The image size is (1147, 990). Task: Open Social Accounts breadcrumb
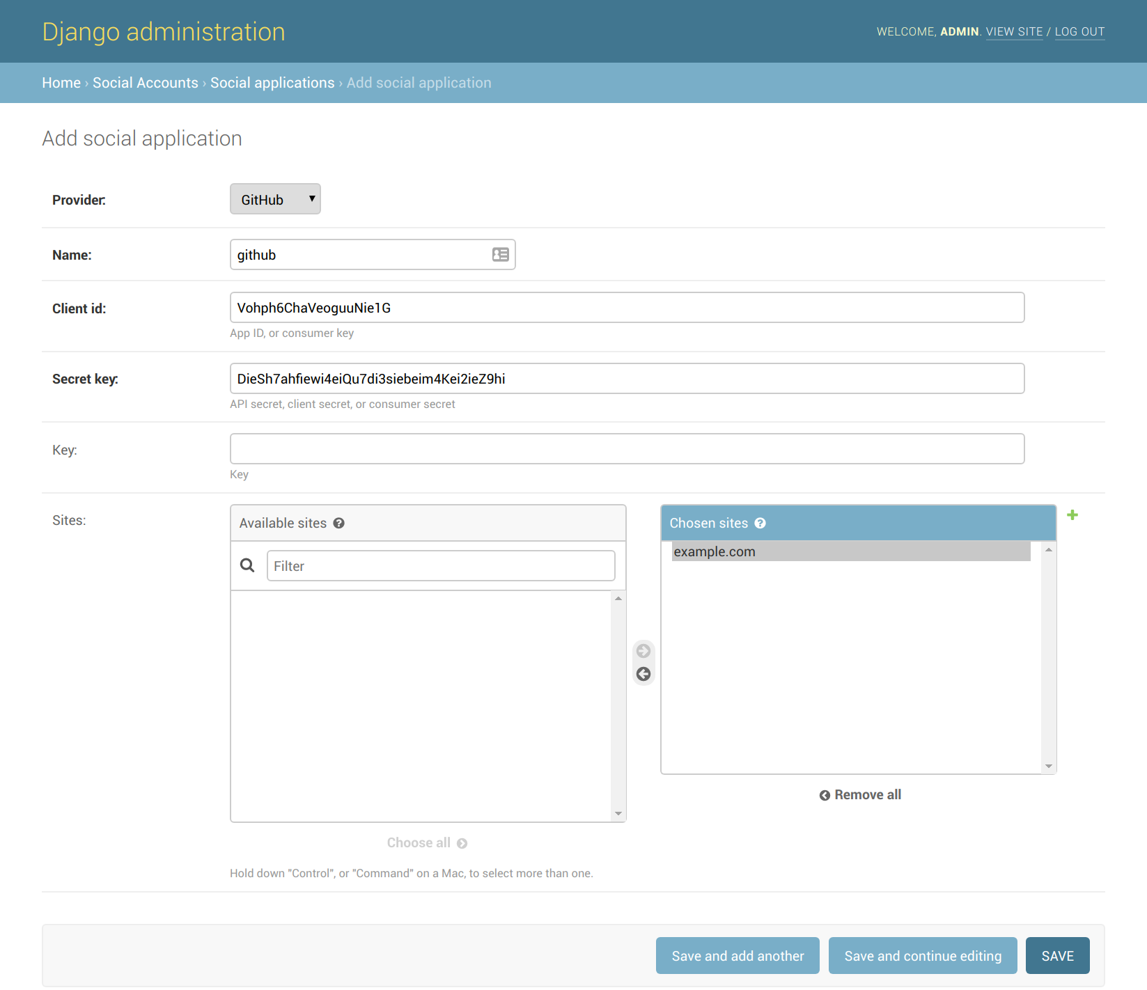tap(146, 83)
